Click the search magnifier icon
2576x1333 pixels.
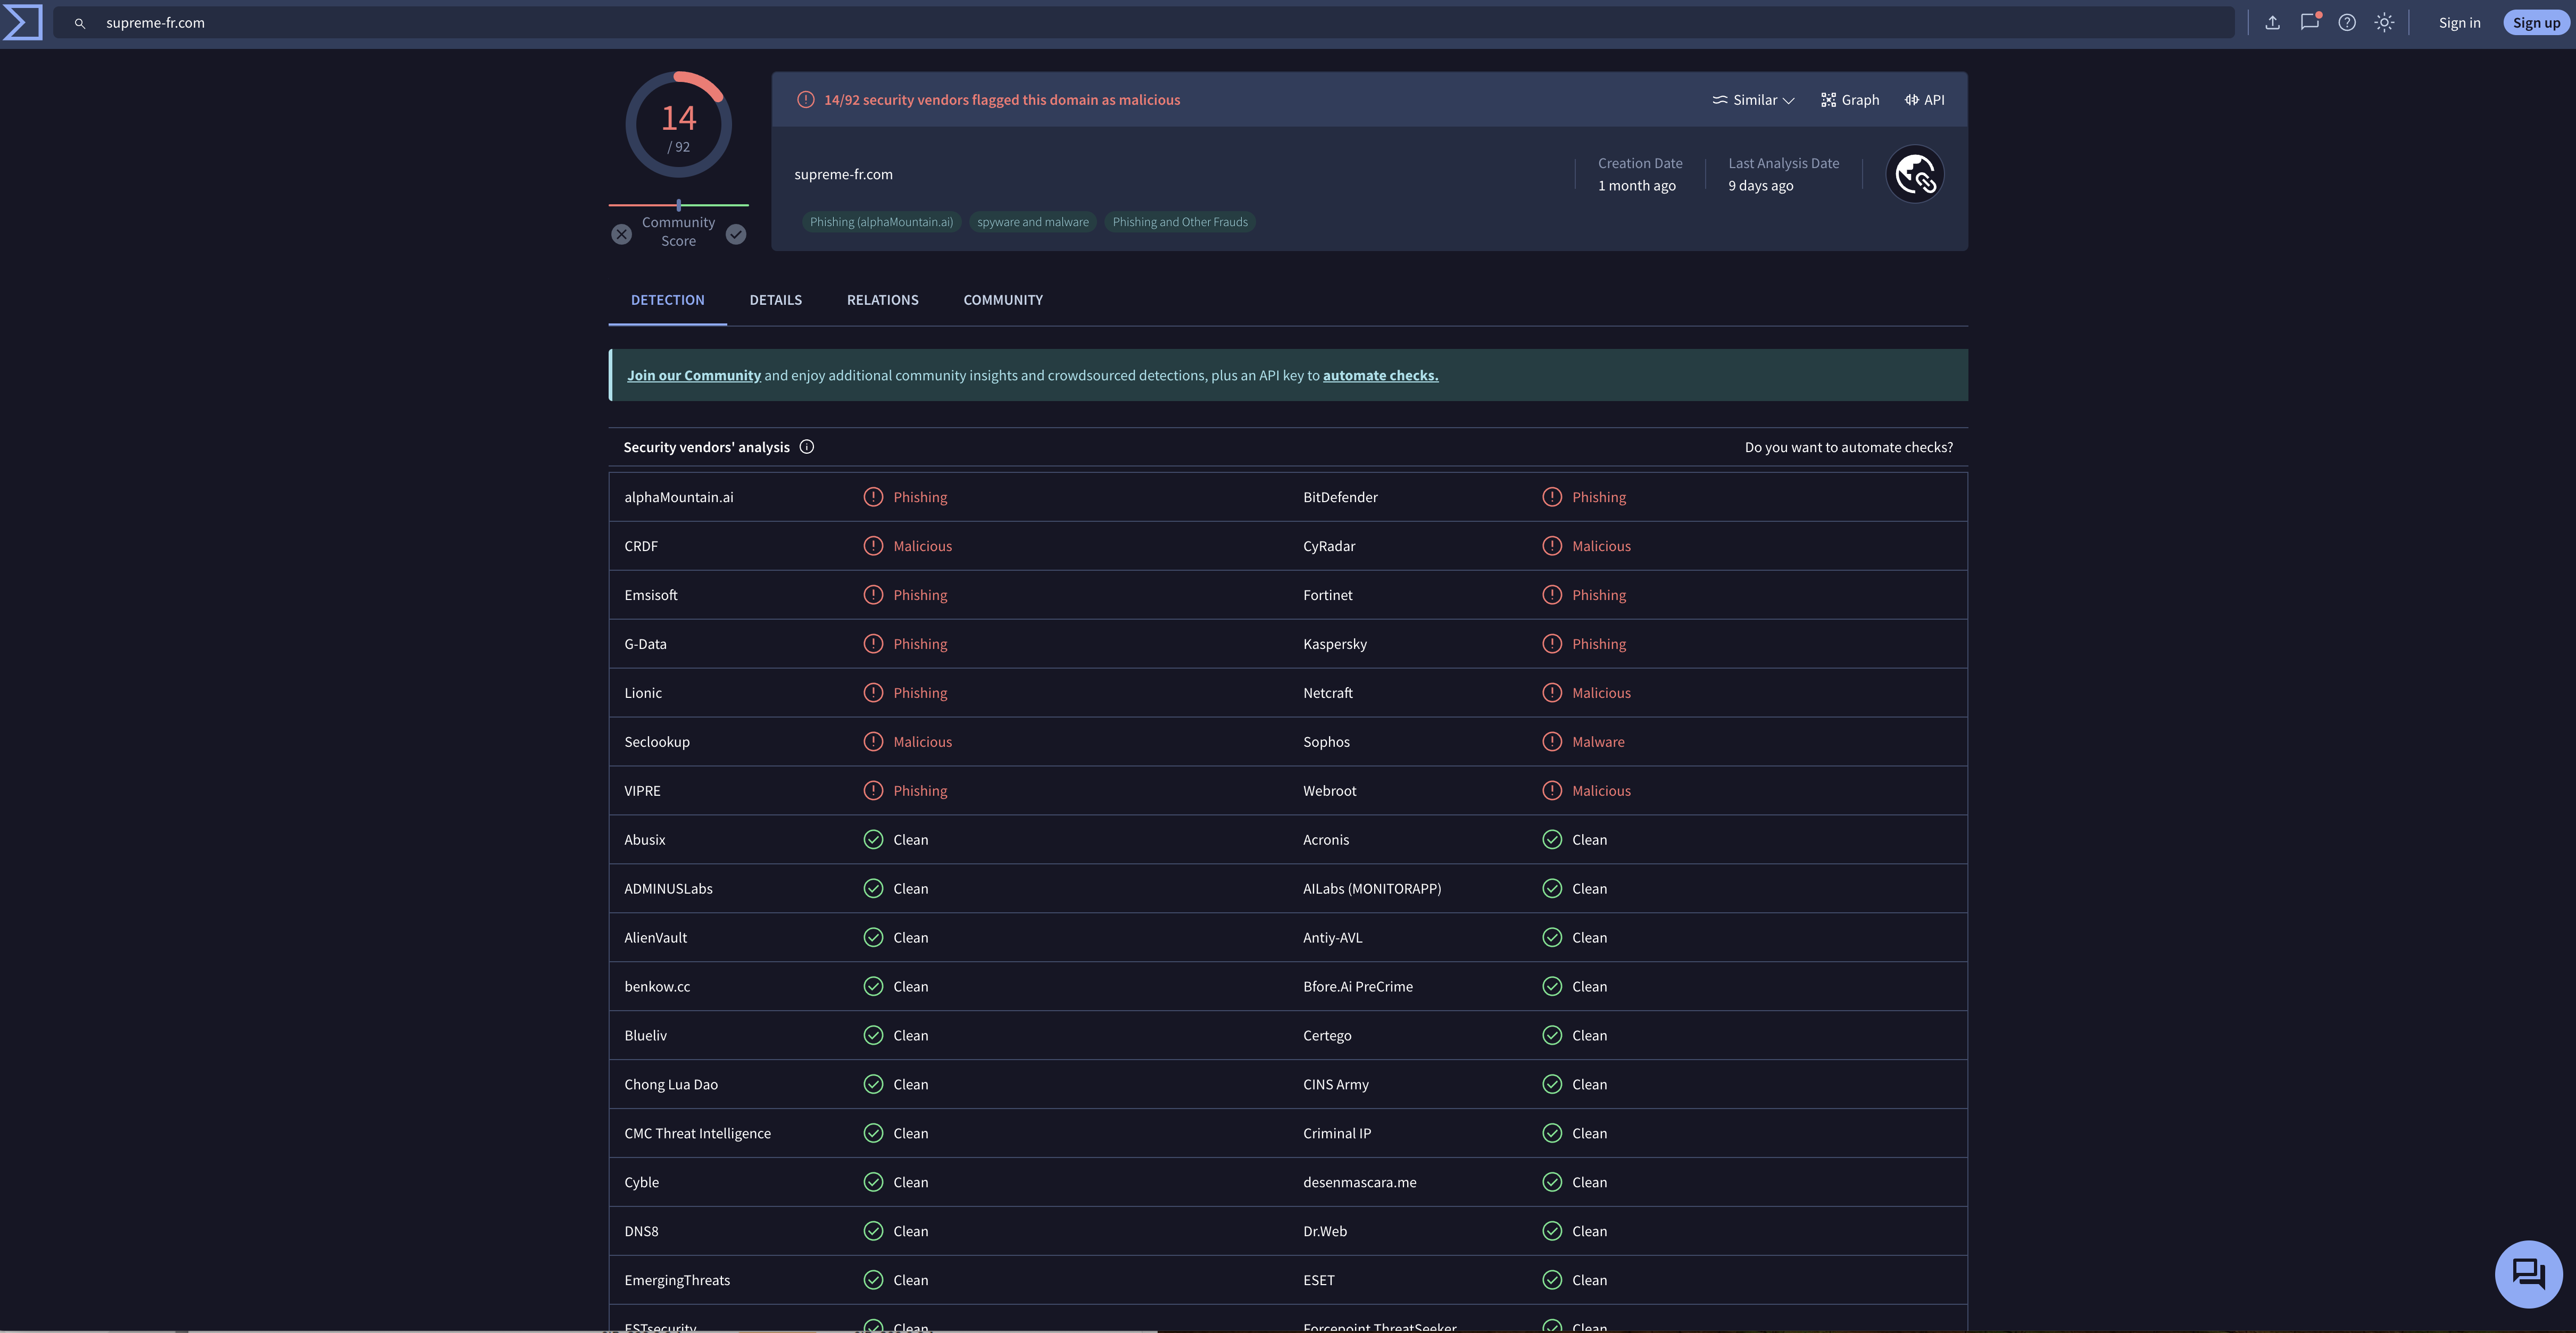[80, 23]
